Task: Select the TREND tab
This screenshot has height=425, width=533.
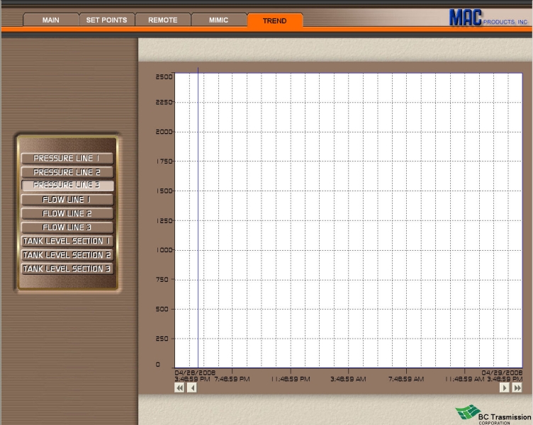Action: click(275, 21)
